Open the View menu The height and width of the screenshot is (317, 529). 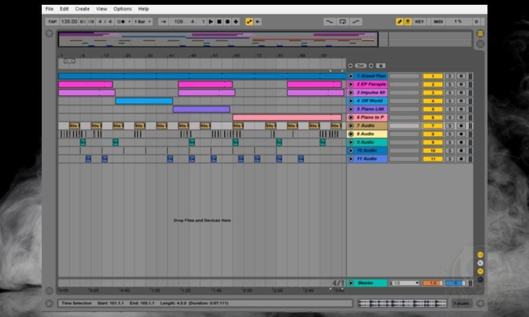[102, 9]
